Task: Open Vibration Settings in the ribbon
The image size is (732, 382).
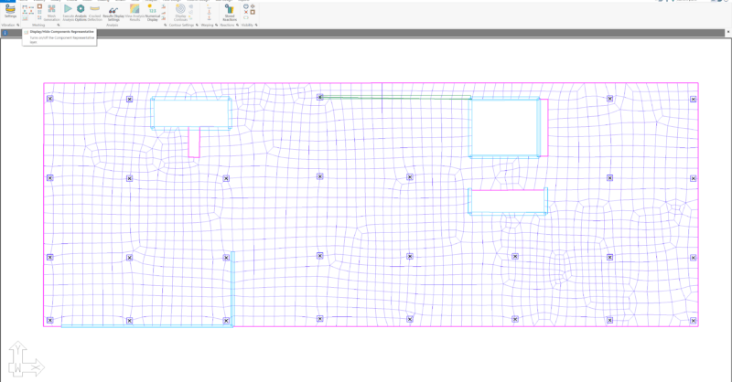Action: (x=10, y=10)
